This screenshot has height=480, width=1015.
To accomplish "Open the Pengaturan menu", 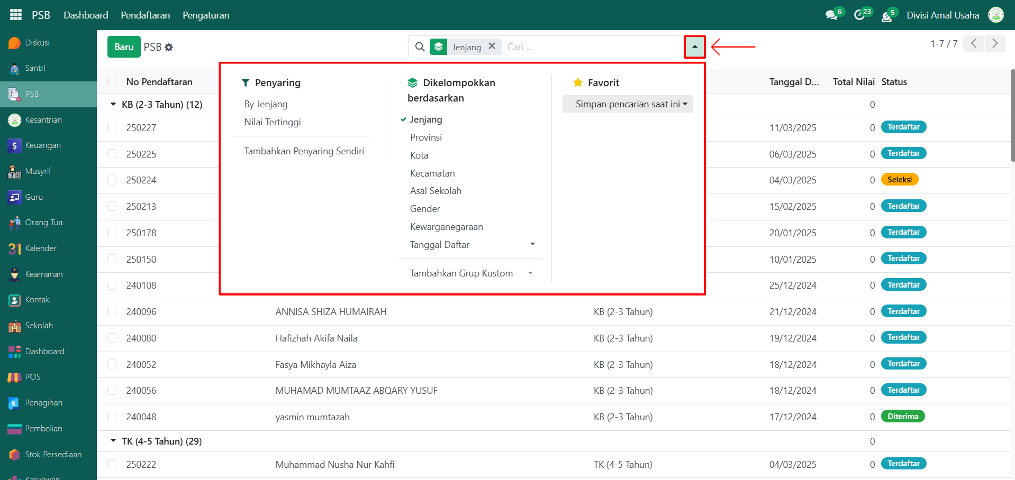I will 206,15.
